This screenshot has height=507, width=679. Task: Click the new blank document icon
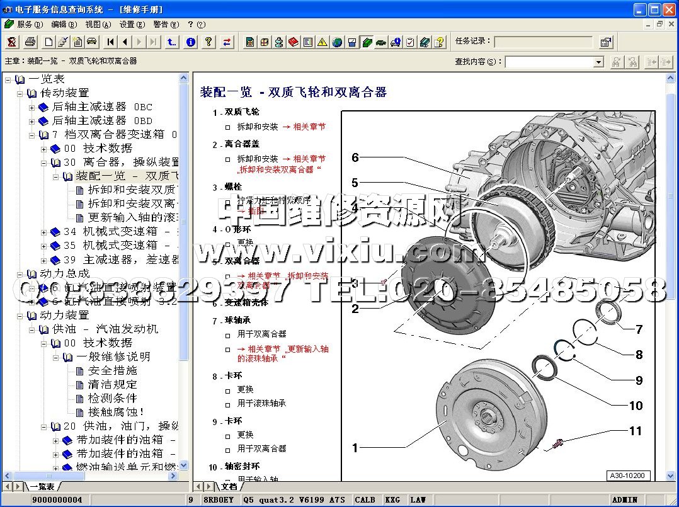[48, 42]
